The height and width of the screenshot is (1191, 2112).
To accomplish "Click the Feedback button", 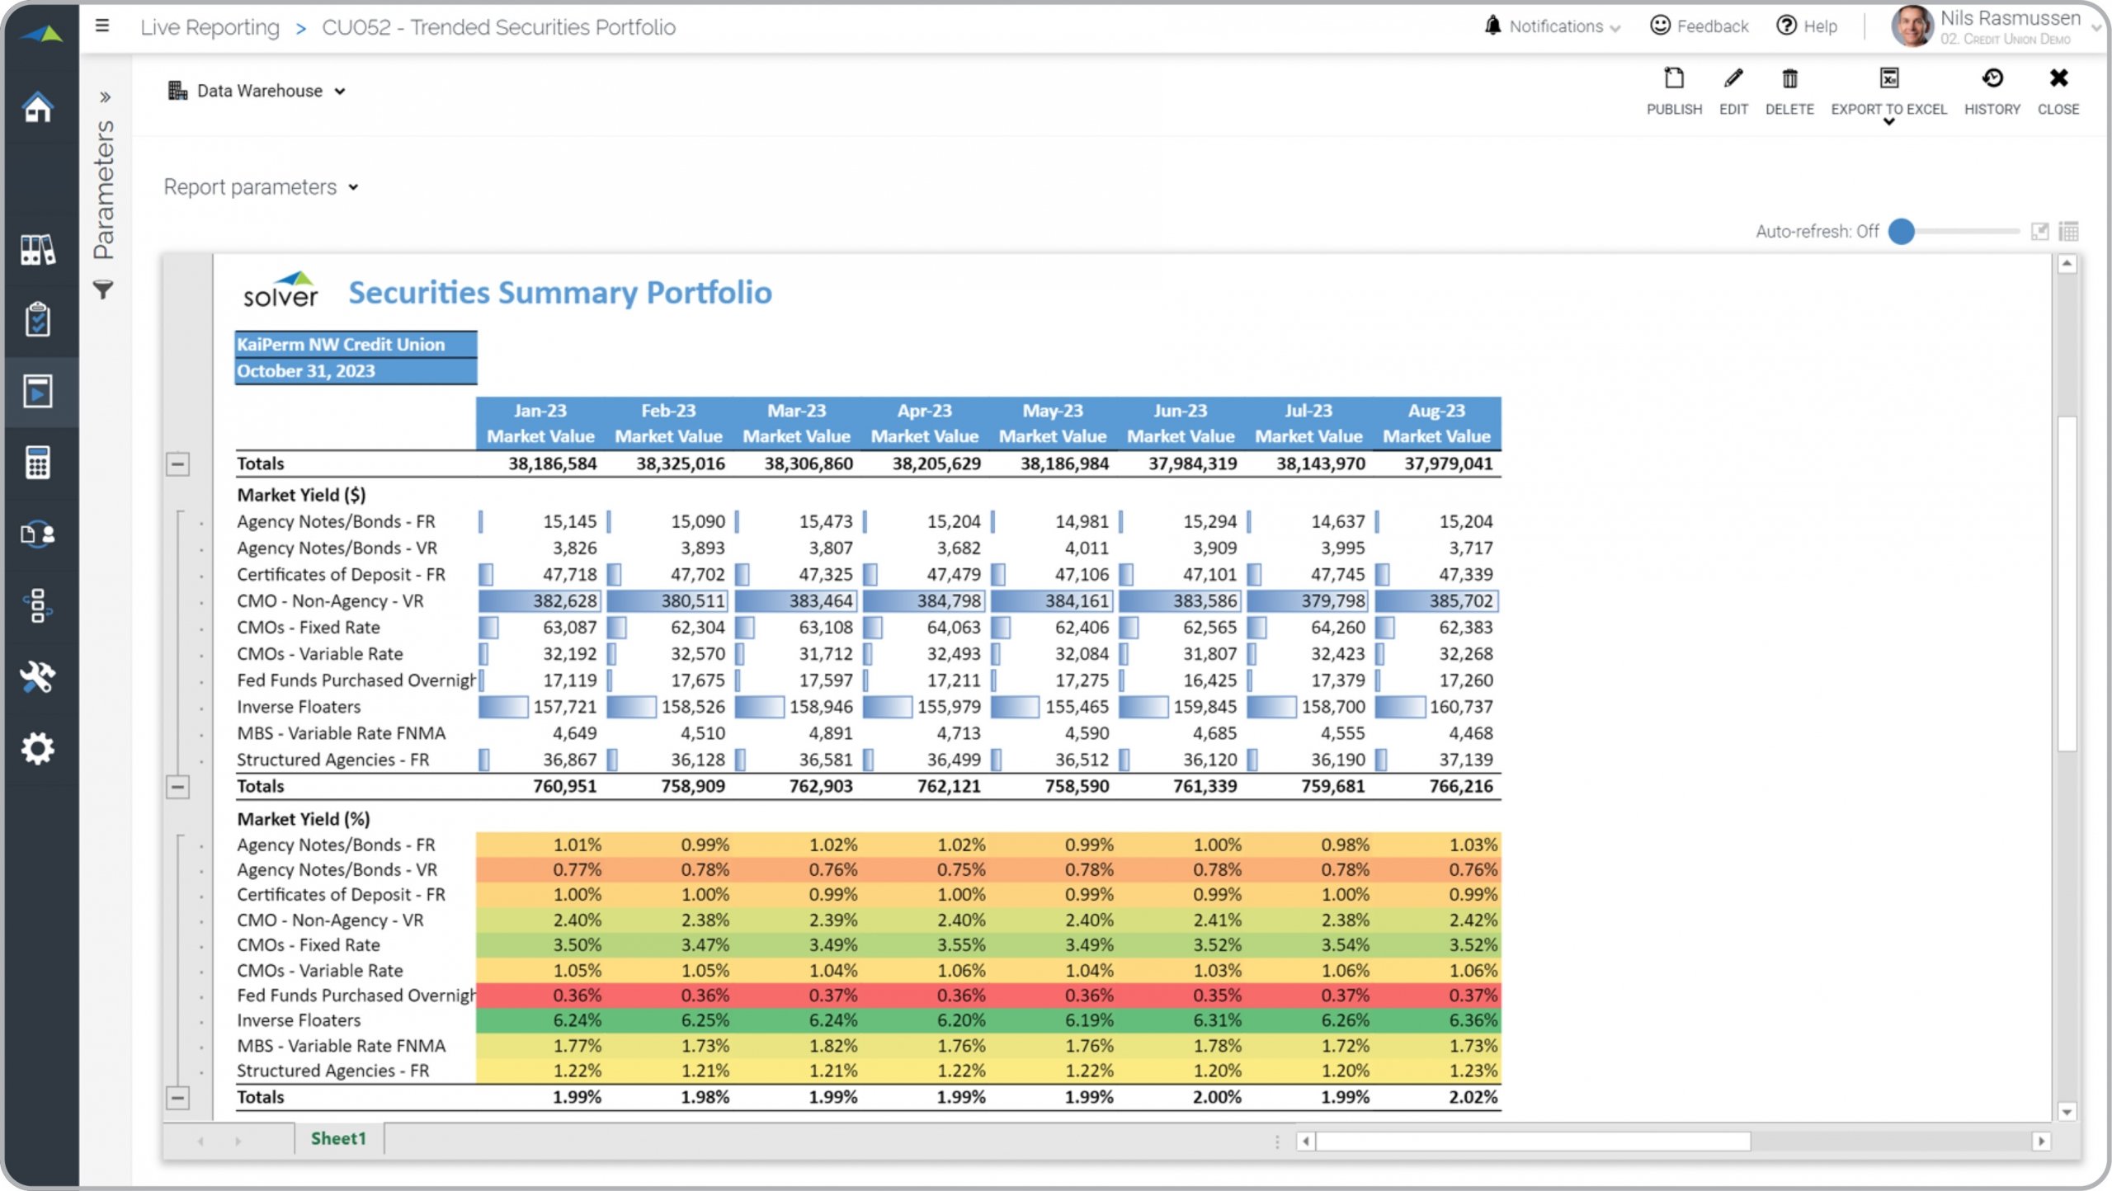I will click(x=1699, y=26).
